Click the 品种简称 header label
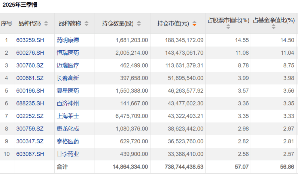This screenshot has height=174, width=298. coord(70,23)
